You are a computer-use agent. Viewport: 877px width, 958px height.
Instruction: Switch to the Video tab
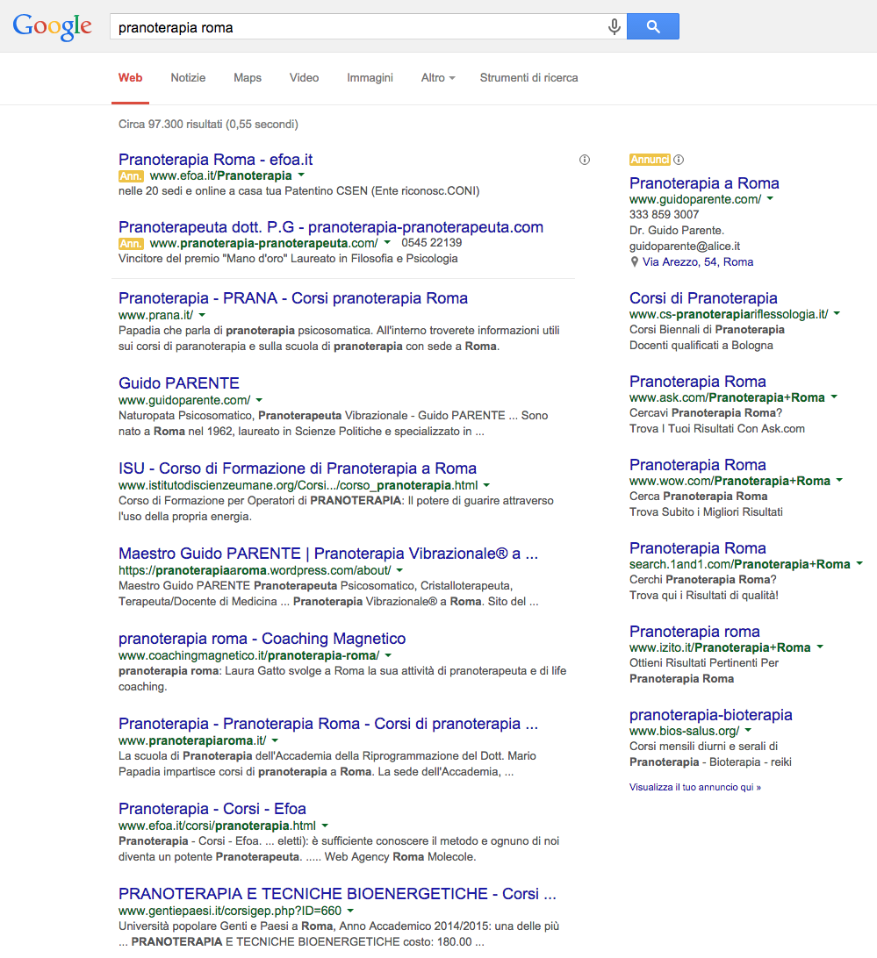pyautogui.click(x=304, y=78)
